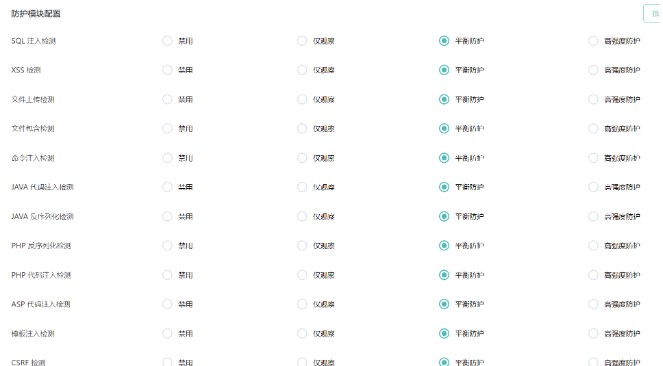Disable PHP 代码注入检测 with 禁用

[167, 275]
